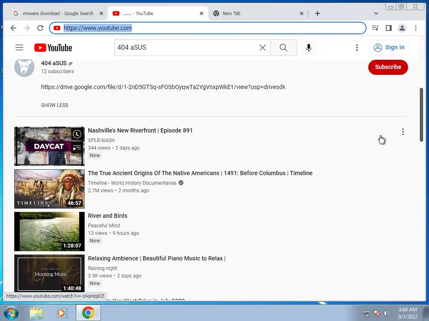Open Nashville's New Riverfront Episode 891 title
Viewport: 429px width, 321px height.
coord(140,130)
